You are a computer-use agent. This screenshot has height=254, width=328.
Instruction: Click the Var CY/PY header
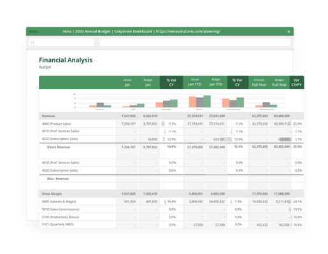[297, 82]
